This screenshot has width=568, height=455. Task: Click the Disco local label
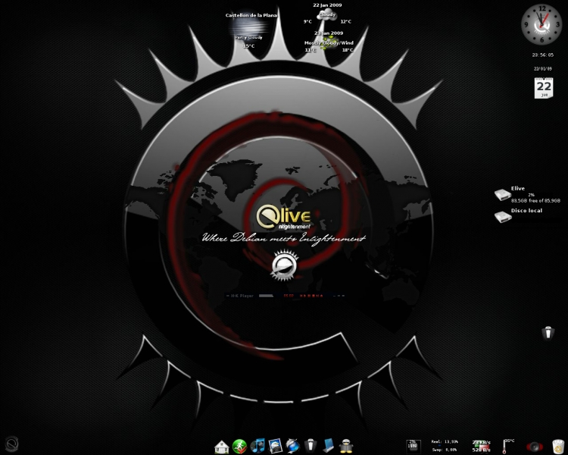[x=526, y=211]
